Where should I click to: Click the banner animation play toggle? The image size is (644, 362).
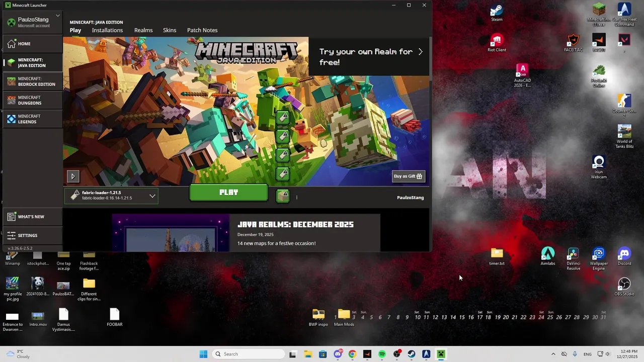pyautogui.click(x=72, y=176)
